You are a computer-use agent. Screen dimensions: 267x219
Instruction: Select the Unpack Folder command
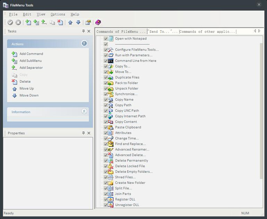127,89
